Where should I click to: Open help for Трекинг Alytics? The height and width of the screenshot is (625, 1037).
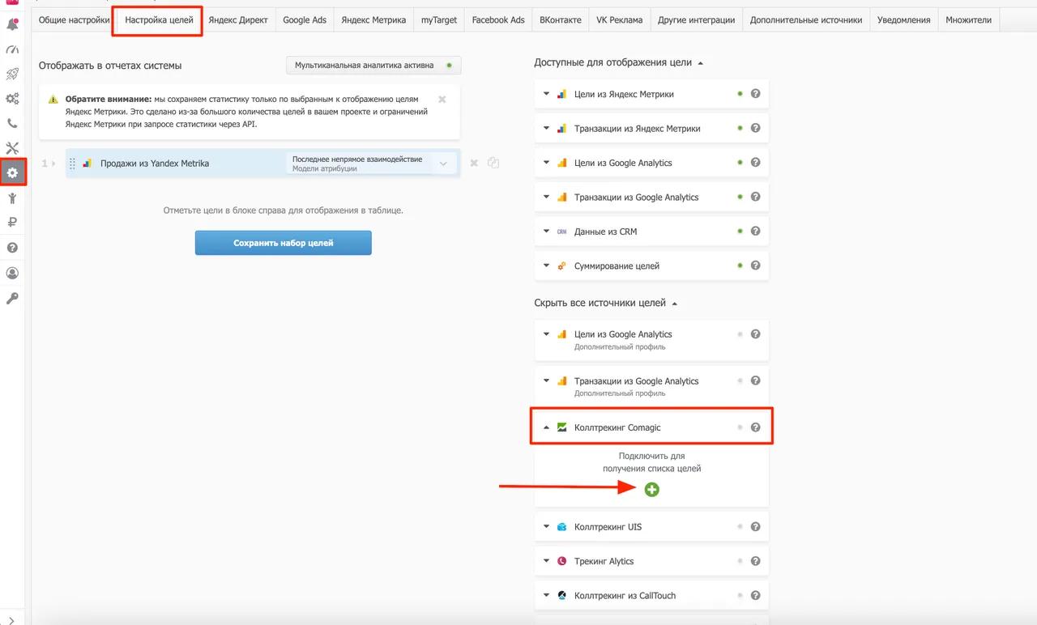(756, 561)
